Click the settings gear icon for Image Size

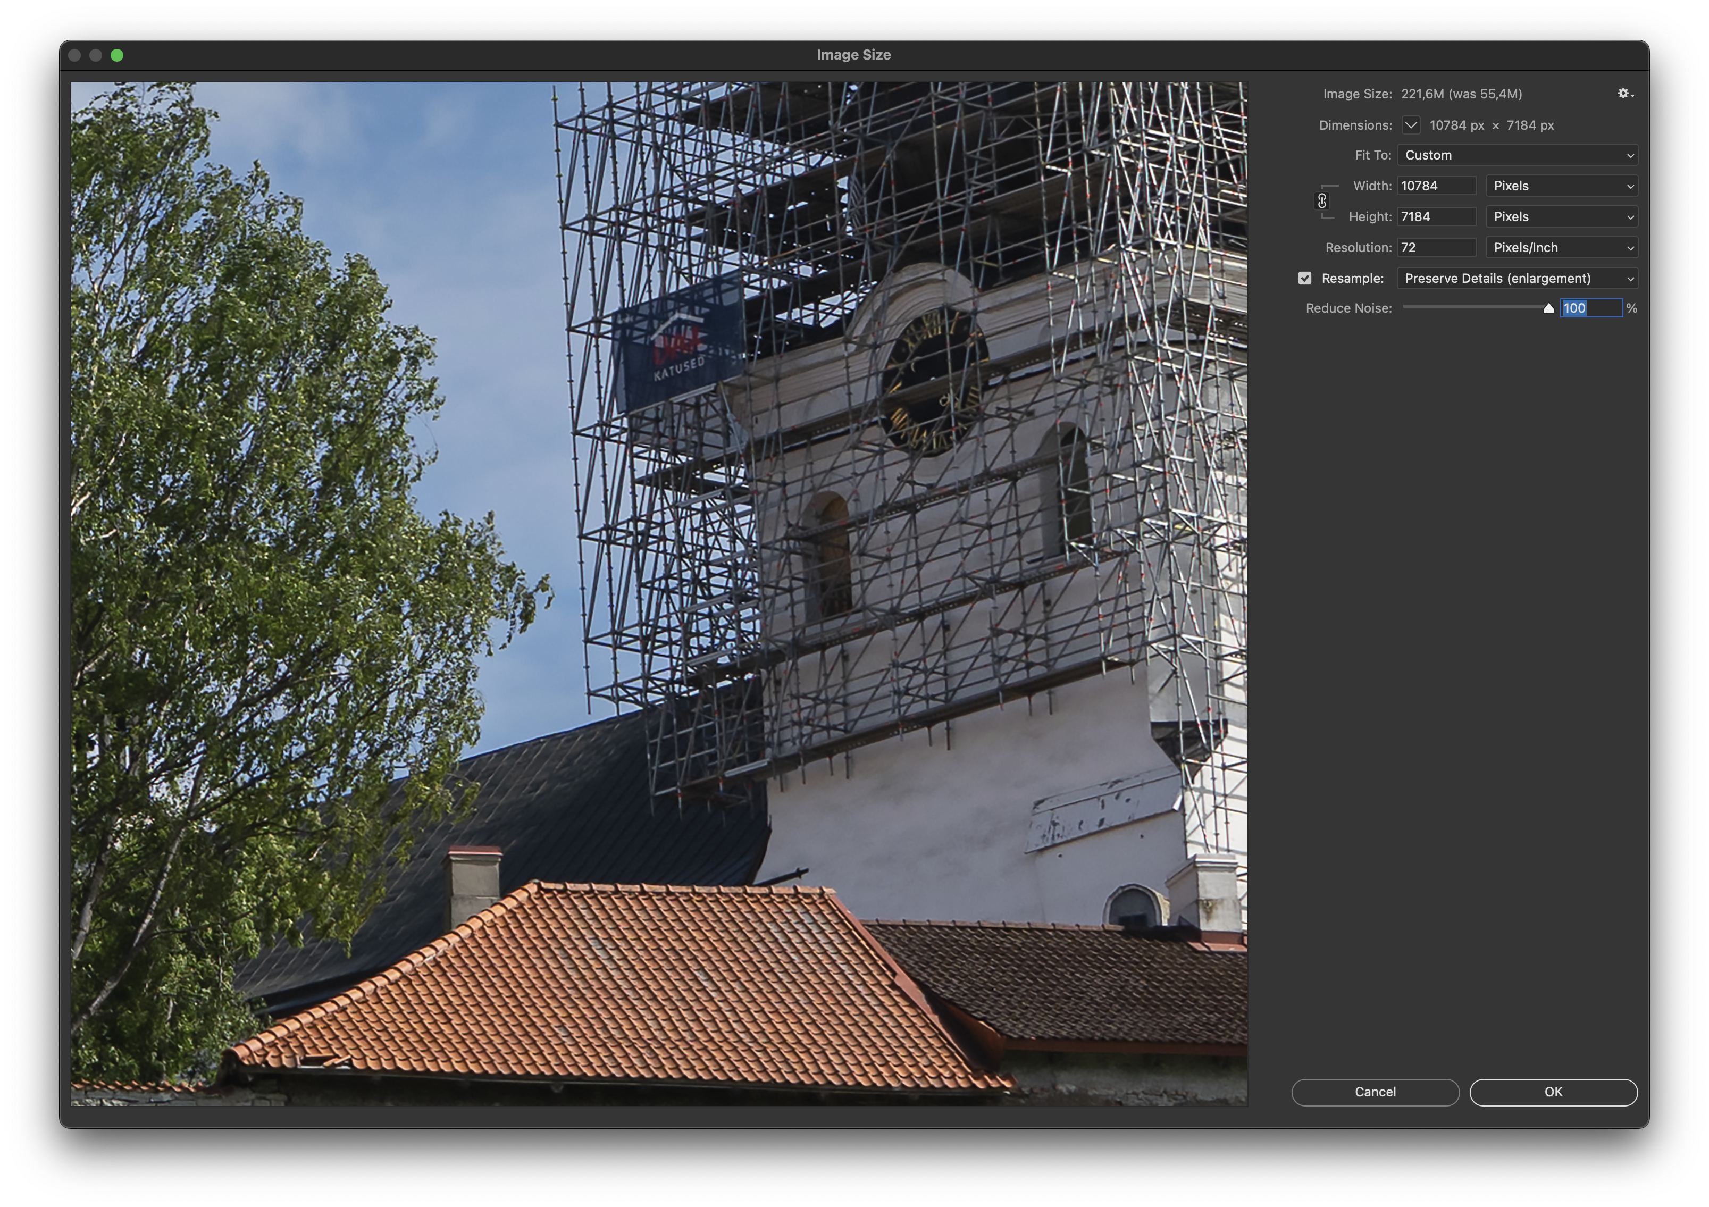(1623, 93)
